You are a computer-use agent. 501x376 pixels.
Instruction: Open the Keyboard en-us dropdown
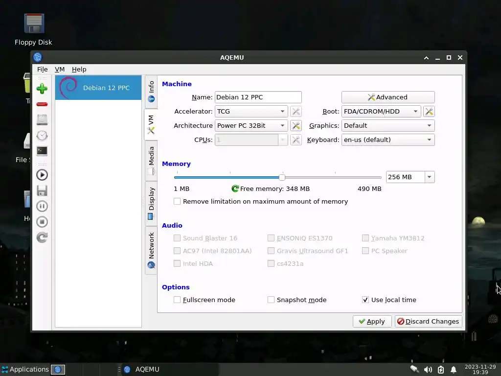[388, 140]
